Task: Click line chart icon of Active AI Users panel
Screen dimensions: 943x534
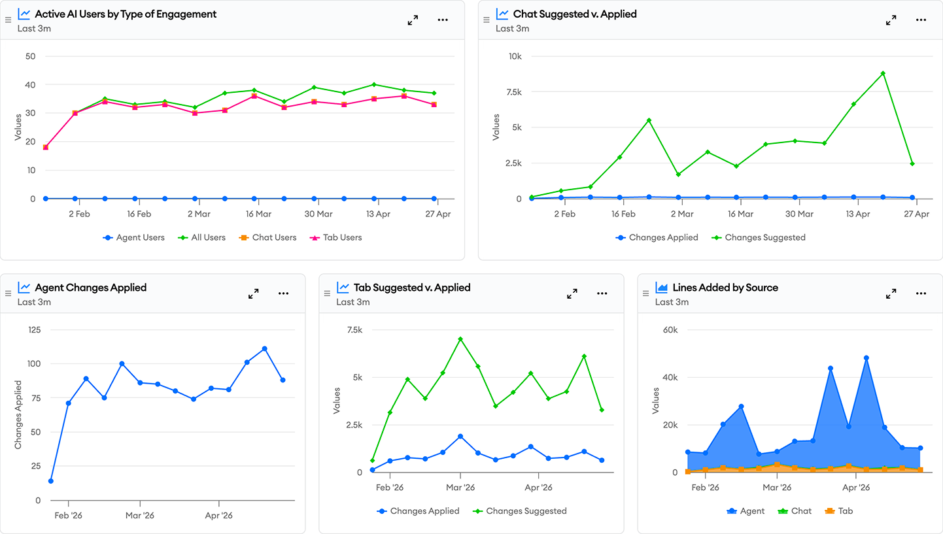Action: [x=24, y=14]
